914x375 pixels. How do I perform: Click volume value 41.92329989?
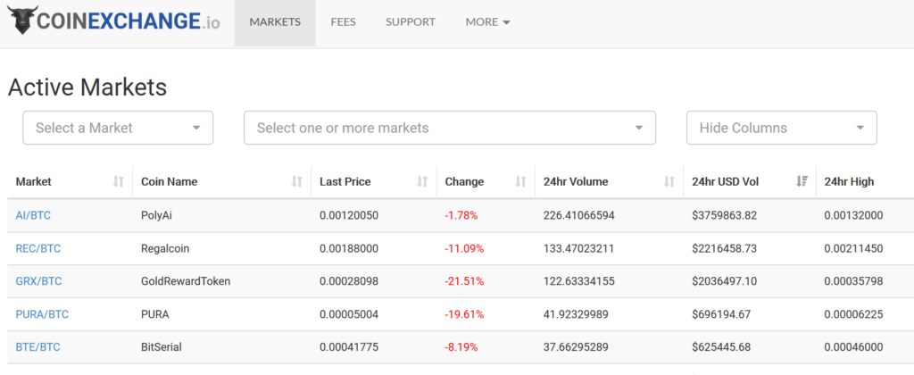pos(576,314)
